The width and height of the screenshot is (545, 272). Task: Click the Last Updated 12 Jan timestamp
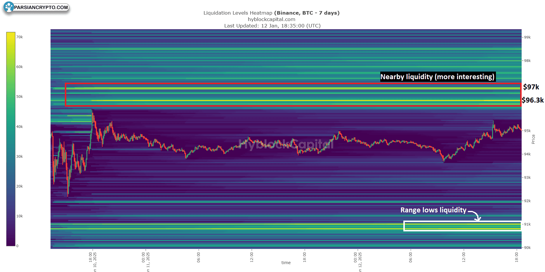pyautogui.click(x=272, y=26)
